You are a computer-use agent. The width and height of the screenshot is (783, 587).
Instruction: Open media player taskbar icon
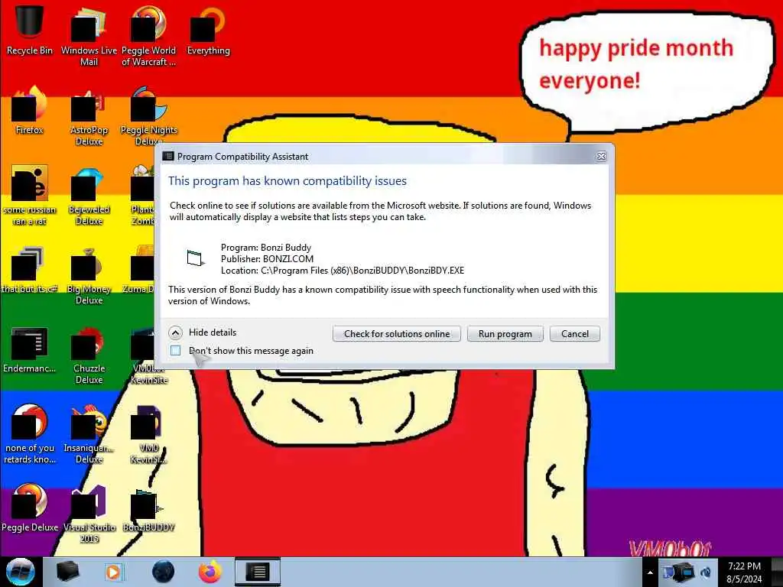(113, 572)
